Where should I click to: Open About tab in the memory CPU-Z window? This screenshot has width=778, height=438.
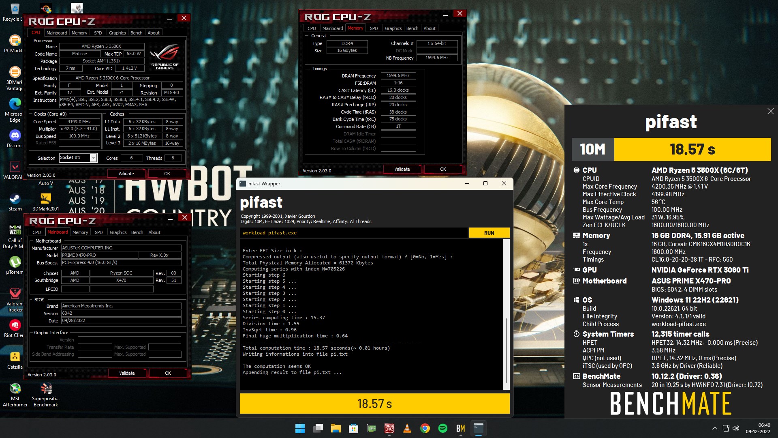point(430,28)
